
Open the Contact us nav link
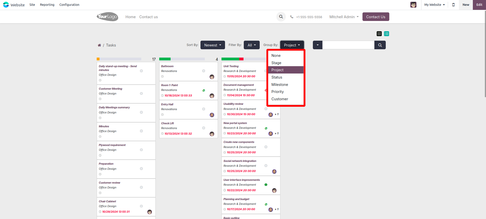click(x=149, y=17)
